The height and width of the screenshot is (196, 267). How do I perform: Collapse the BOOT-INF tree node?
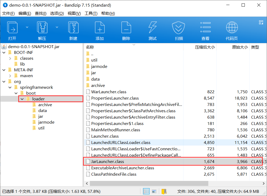pyautogui.click(x=4, y=53)
